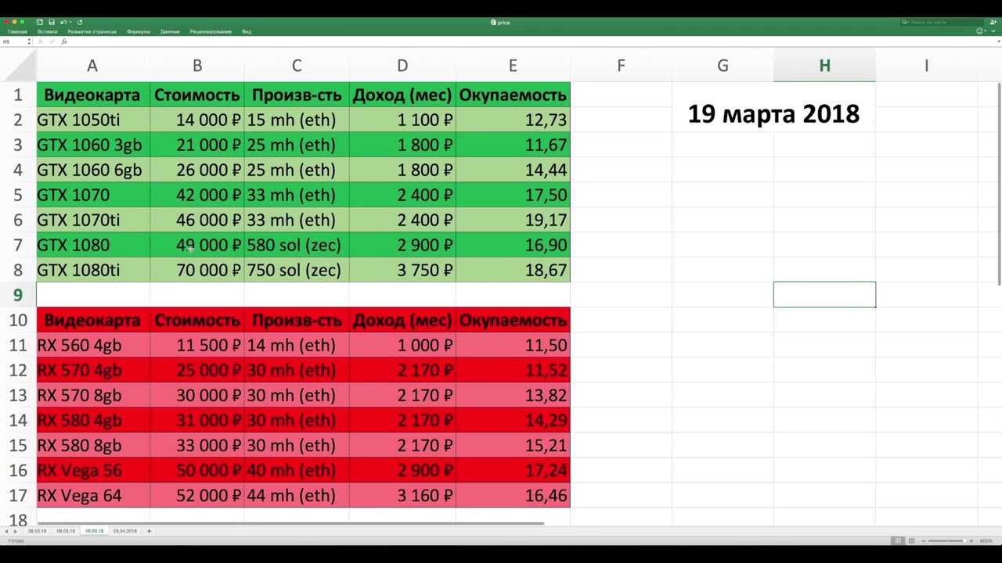Select the 3 750 ₽ income cell
Screen dimensions: 1002x563
(x=402, y=270)
